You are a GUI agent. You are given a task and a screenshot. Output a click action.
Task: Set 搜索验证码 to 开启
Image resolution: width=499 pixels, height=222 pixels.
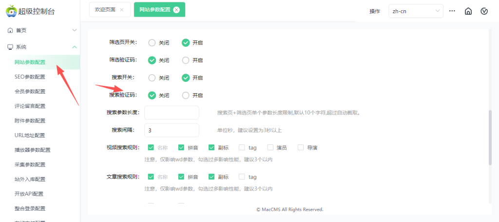coord(186,95)
